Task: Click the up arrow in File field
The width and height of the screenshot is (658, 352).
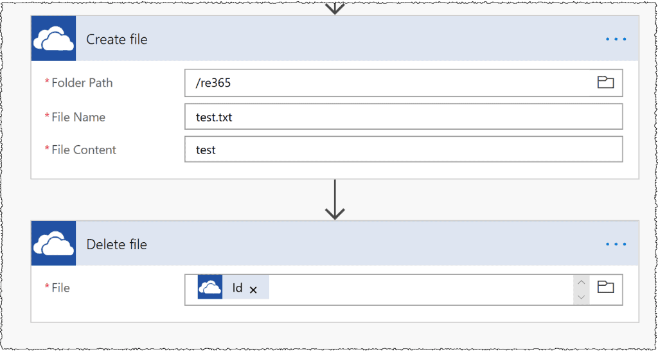Action: point(581,282)
